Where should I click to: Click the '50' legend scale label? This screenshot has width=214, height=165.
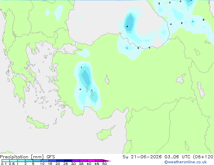pos(104,164)
